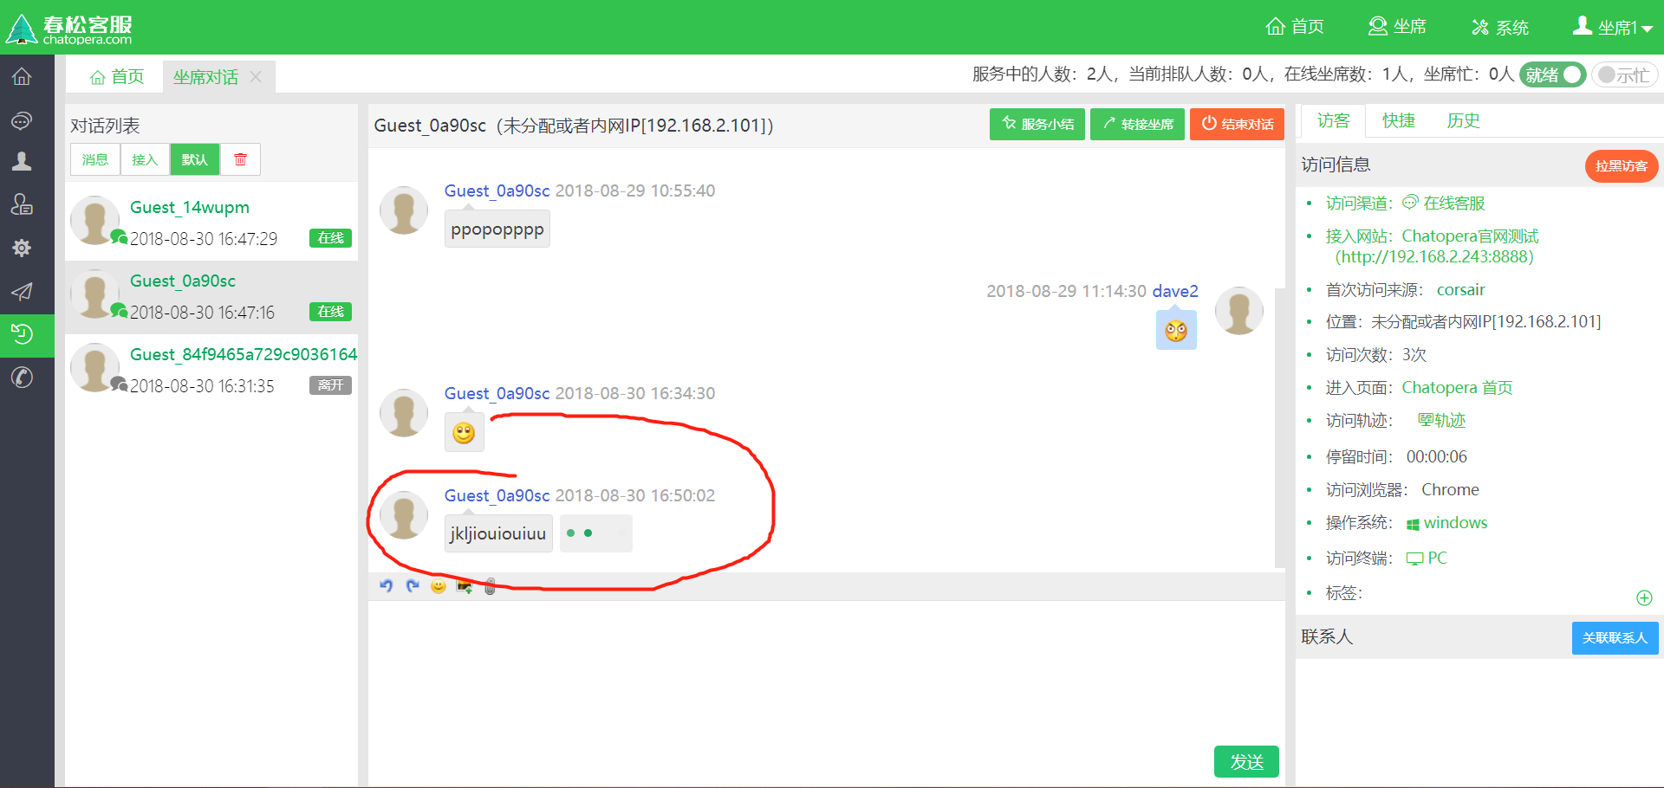Screen dimensions: 1664x788
Task: Open the single user icon in the left sidebar
Action: pyautogui.click(x=22, y=161)
